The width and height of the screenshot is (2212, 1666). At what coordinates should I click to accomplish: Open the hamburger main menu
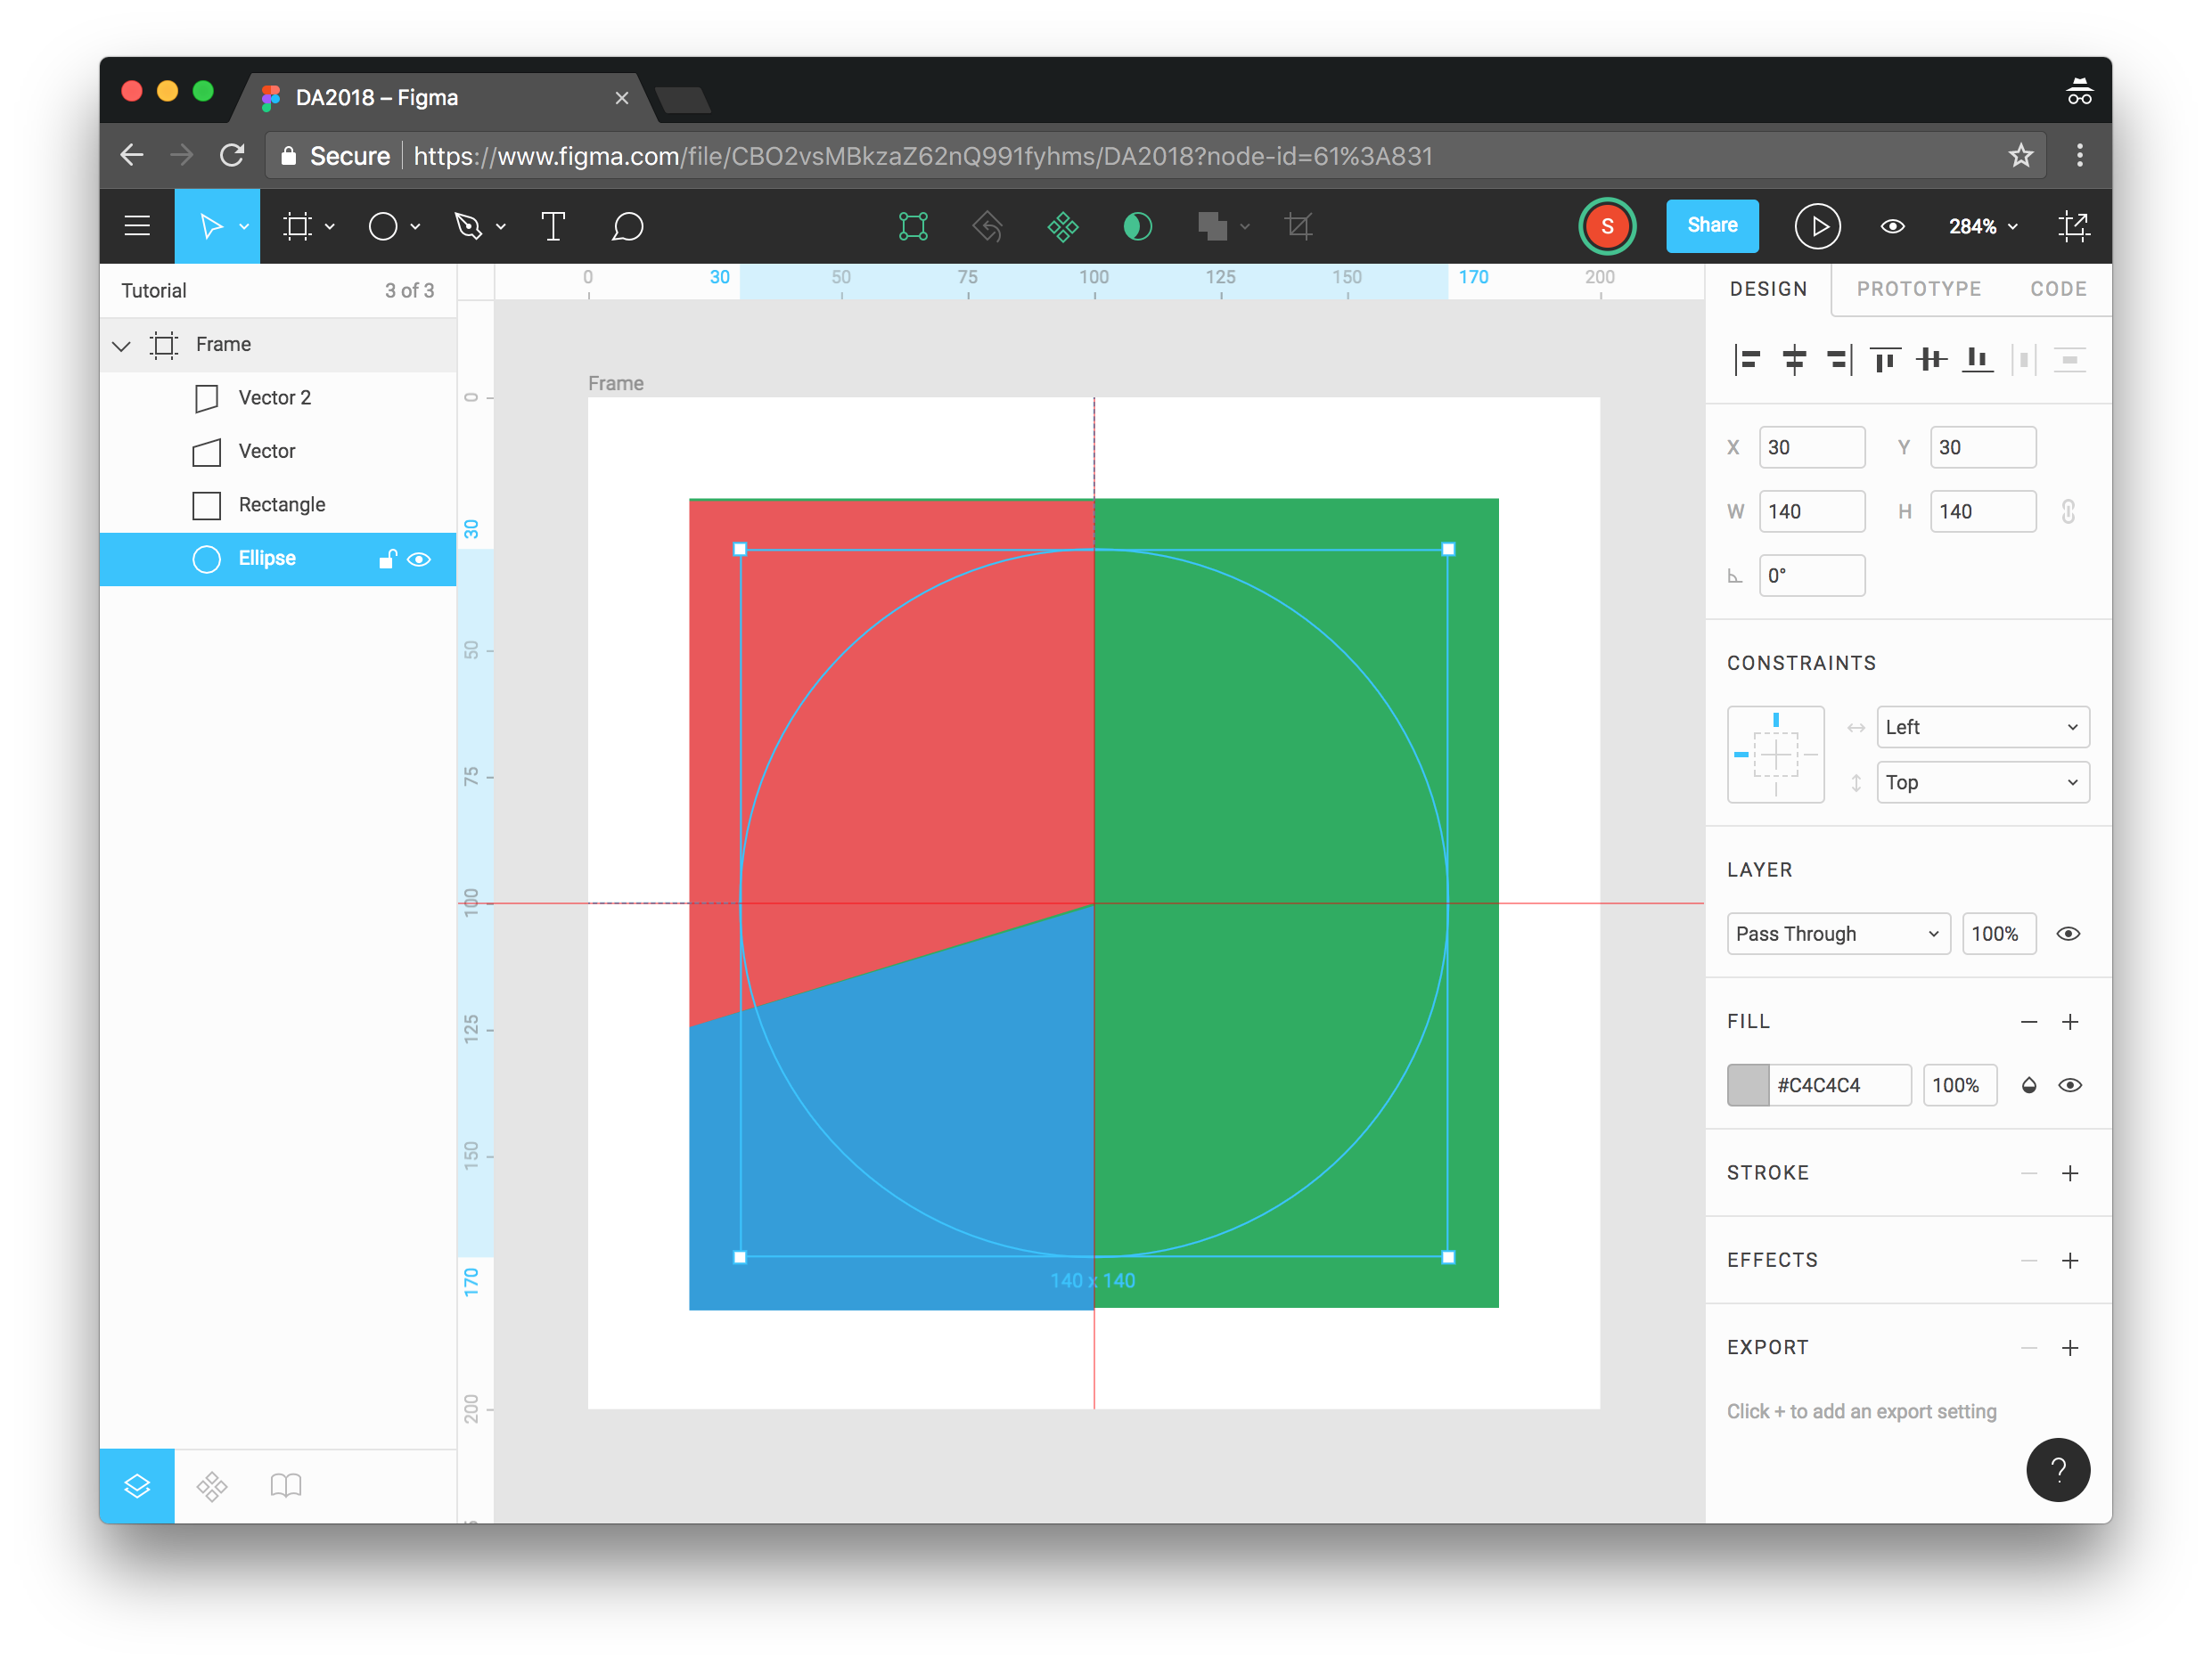tap(137, 227)
